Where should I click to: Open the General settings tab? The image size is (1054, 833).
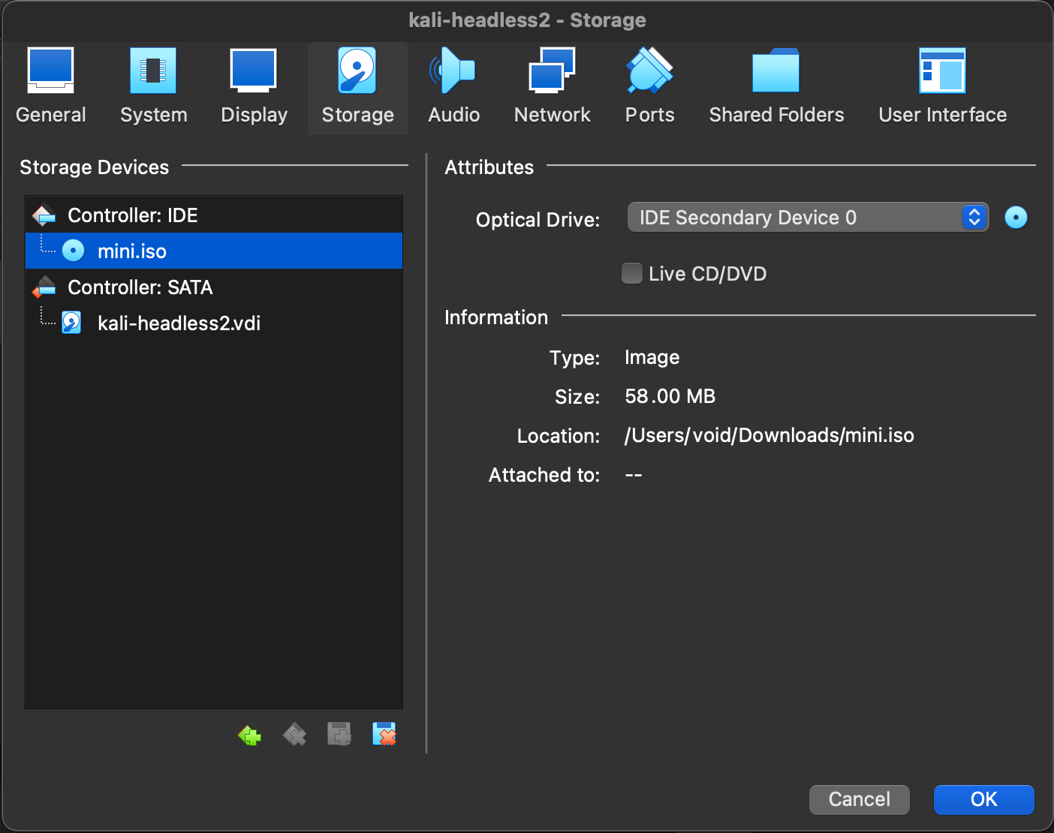(x=51, y=86)
